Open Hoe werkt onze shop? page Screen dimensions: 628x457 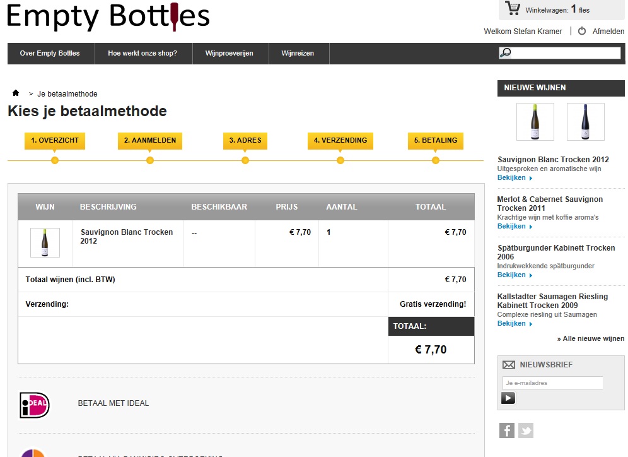[142, 54]
